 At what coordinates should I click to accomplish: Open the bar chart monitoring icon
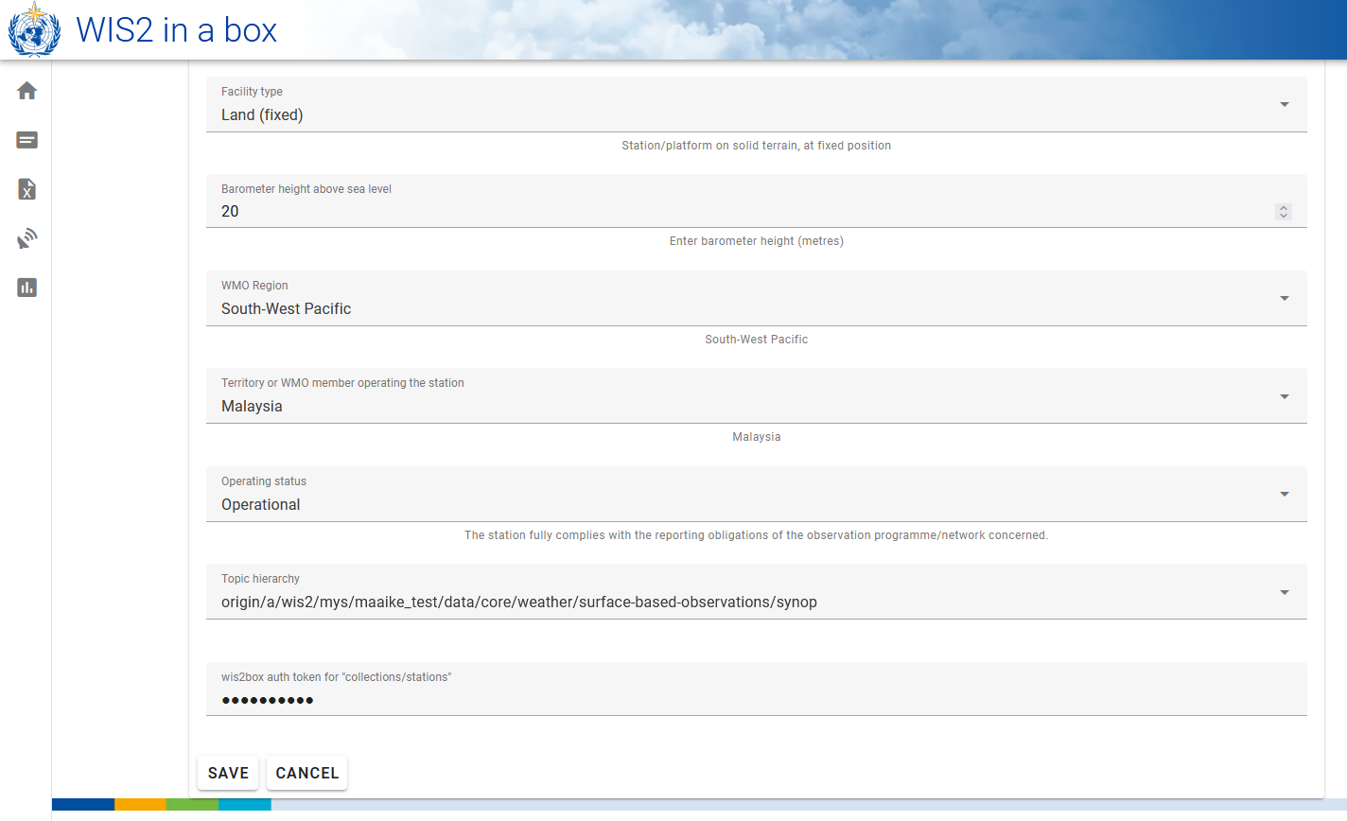(x=26, y=288)
